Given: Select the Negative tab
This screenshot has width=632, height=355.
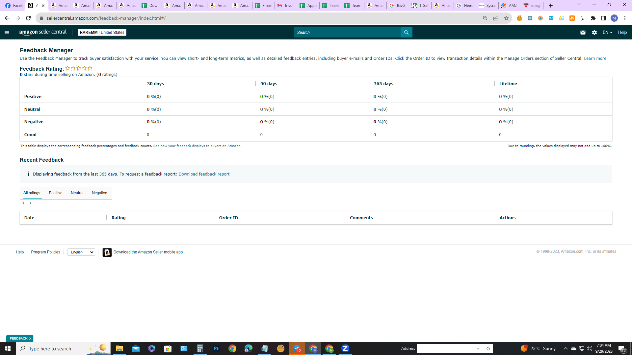Looking at the screenshot, I should pyautogui.click(x=99, y=193).
